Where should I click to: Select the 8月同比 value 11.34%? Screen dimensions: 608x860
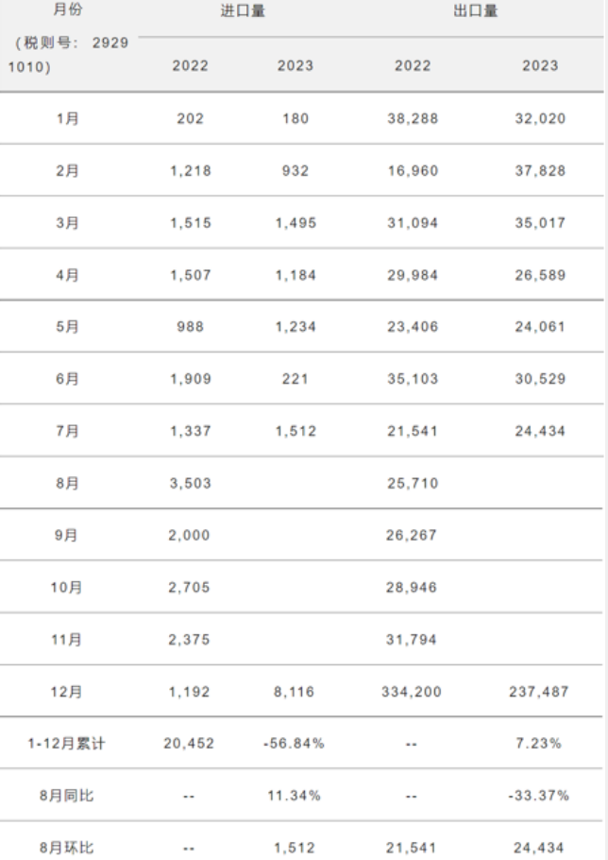click(x=295, y=796)
